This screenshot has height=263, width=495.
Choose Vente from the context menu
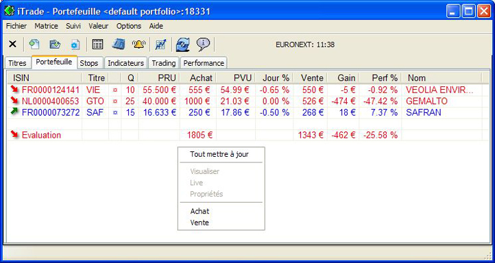(200, 223)
